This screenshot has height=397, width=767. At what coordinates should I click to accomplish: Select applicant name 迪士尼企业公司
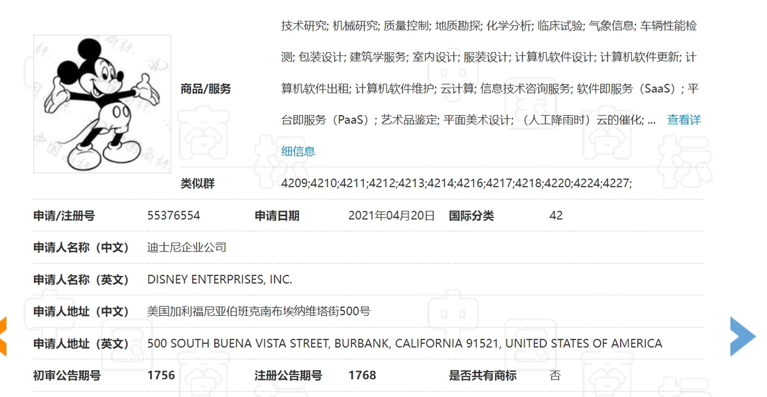coord(187,247)
